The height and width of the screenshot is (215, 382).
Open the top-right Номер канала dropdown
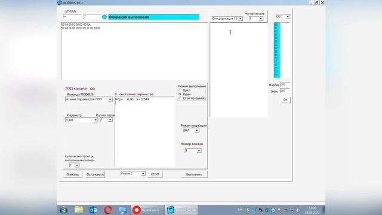tap(261, 19)
